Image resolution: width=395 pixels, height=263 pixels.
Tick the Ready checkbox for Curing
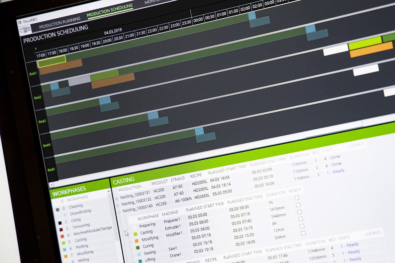tap(301, 219)
